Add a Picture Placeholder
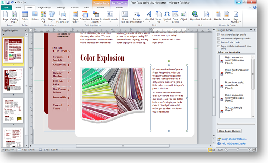The height and width of the screenshot is (163, 268). [62, 17]
